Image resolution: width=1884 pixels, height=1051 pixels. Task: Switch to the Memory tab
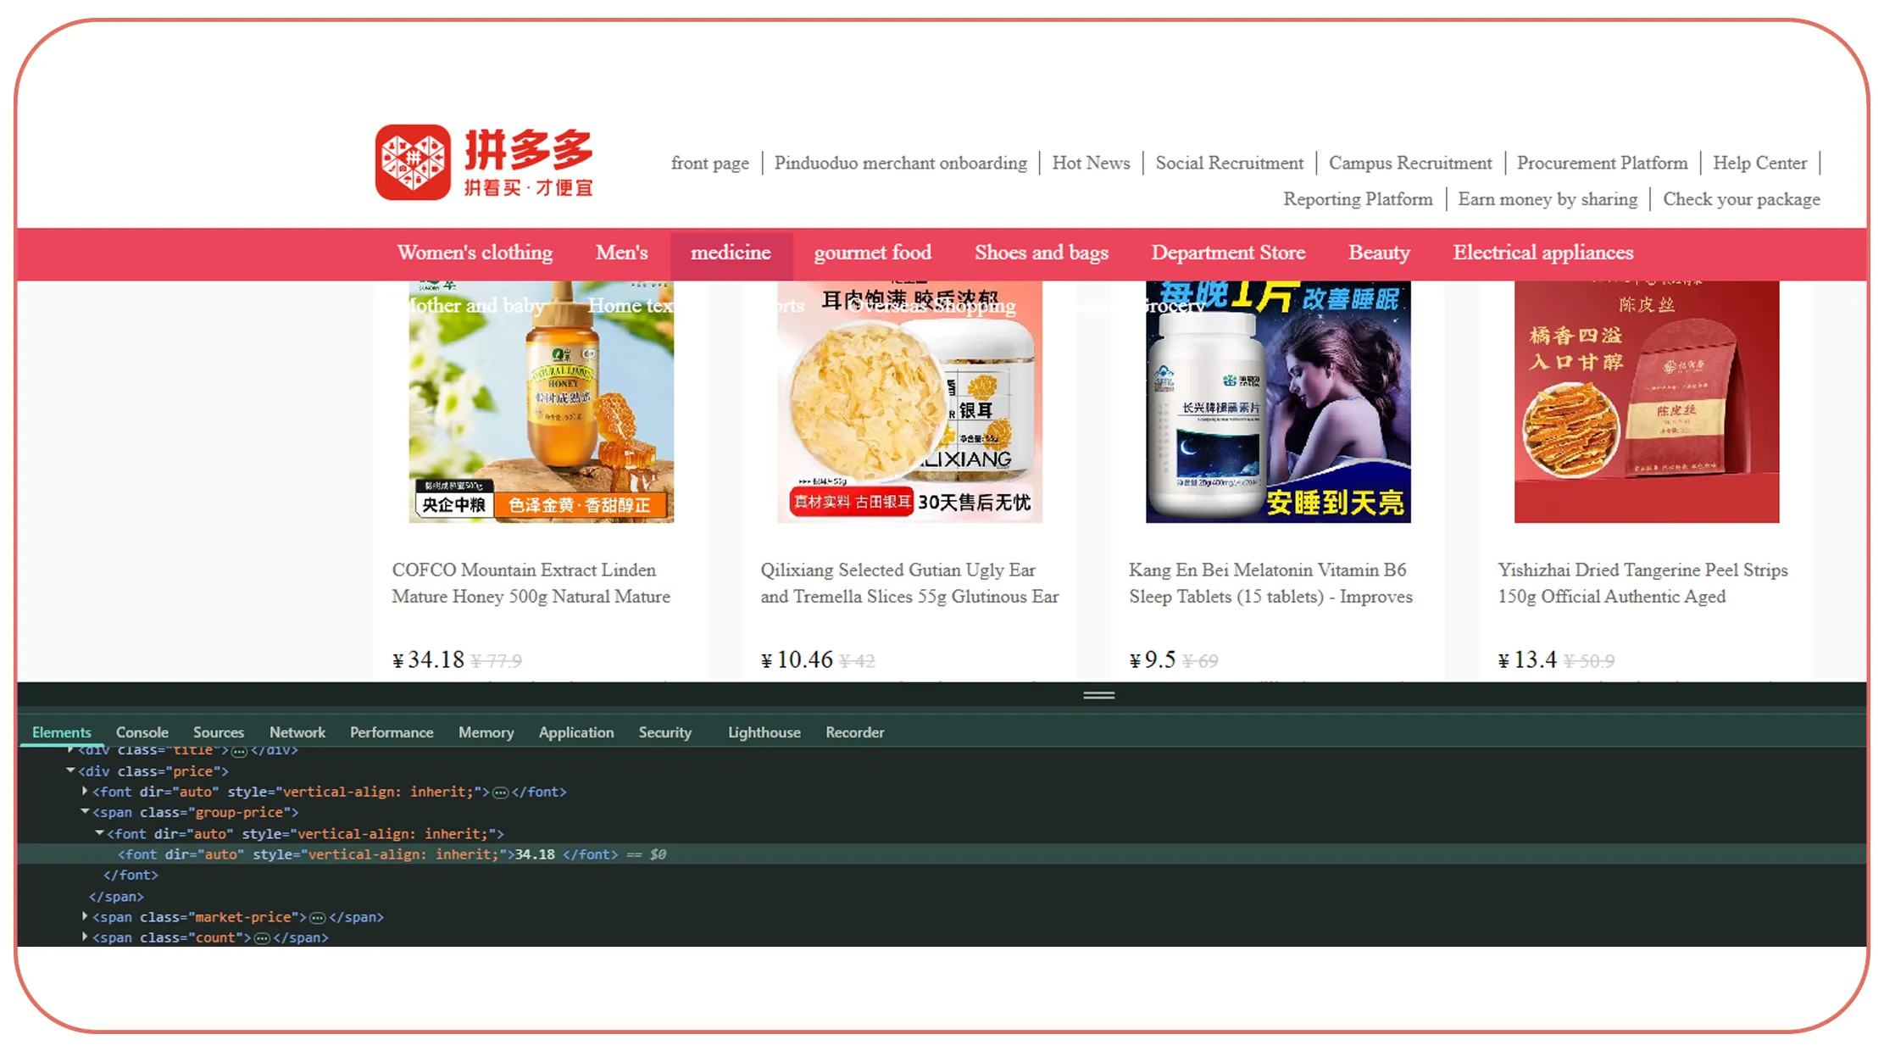point(486,732)
